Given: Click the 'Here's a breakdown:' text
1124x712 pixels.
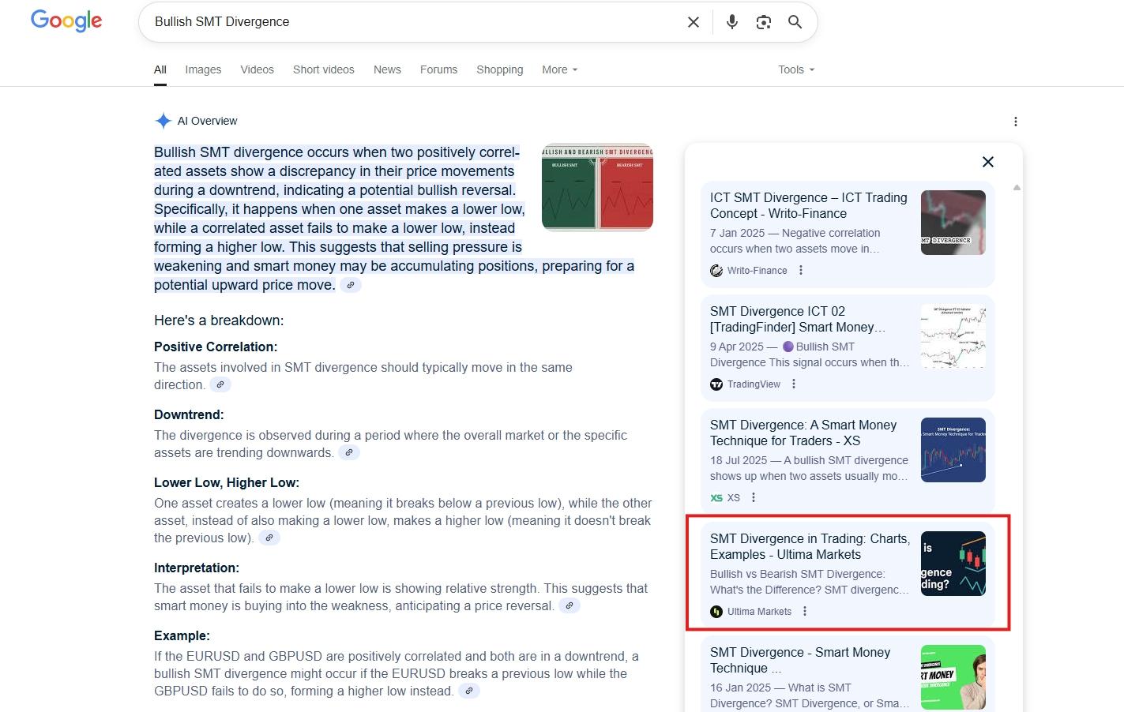Looking at the screenshot, I should (x=219, y=320).
